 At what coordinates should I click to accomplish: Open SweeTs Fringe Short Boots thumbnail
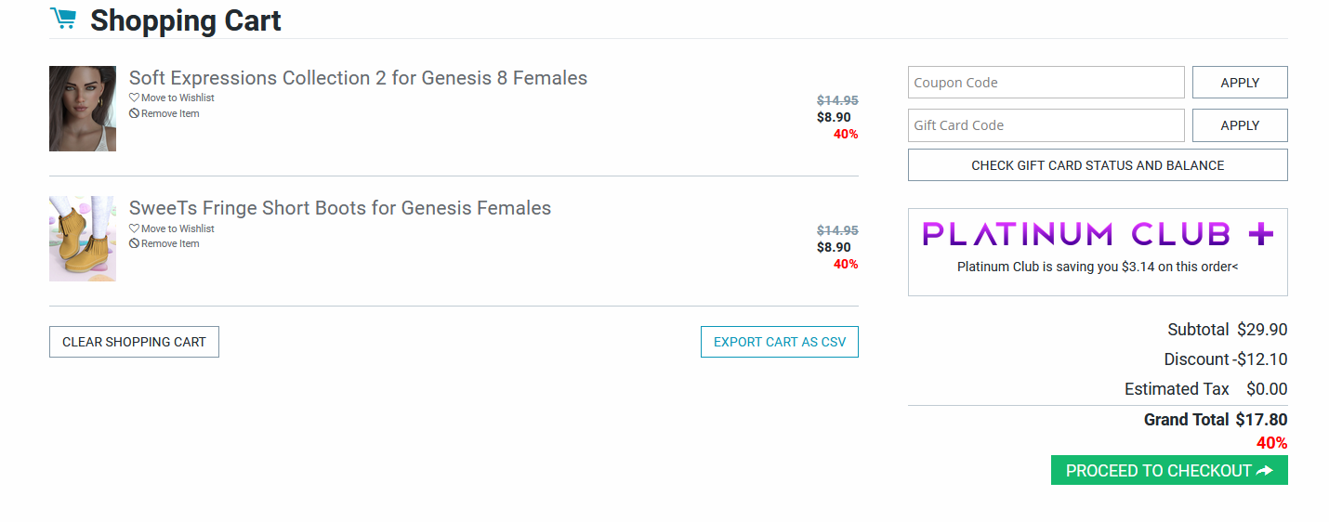pos(83,239)
